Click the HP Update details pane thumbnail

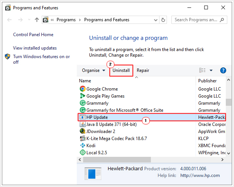pos(93,174)
